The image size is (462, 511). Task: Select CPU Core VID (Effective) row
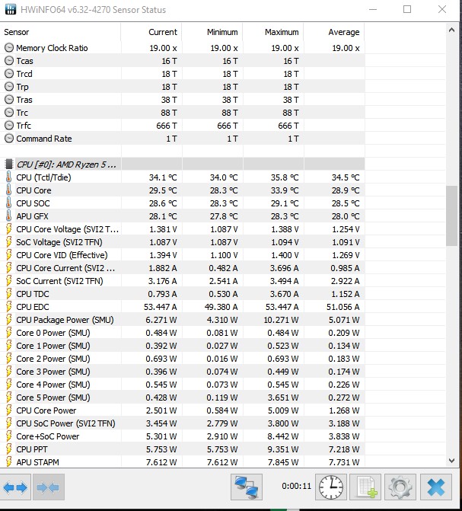[x=182, y=255]
